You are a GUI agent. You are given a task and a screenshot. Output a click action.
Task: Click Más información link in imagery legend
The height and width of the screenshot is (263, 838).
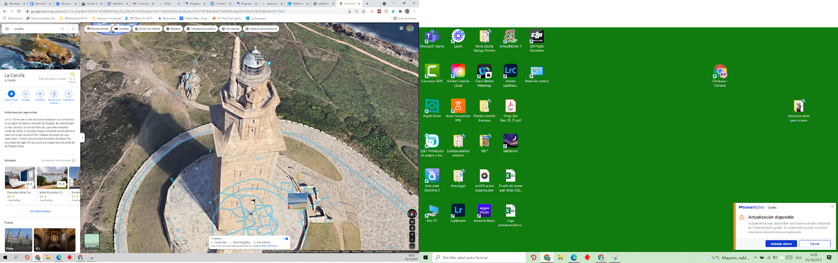(271, 246)
